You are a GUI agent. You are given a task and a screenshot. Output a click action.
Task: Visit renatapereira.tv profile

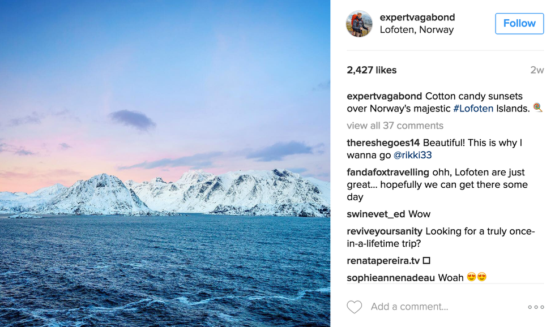[383, 261]
